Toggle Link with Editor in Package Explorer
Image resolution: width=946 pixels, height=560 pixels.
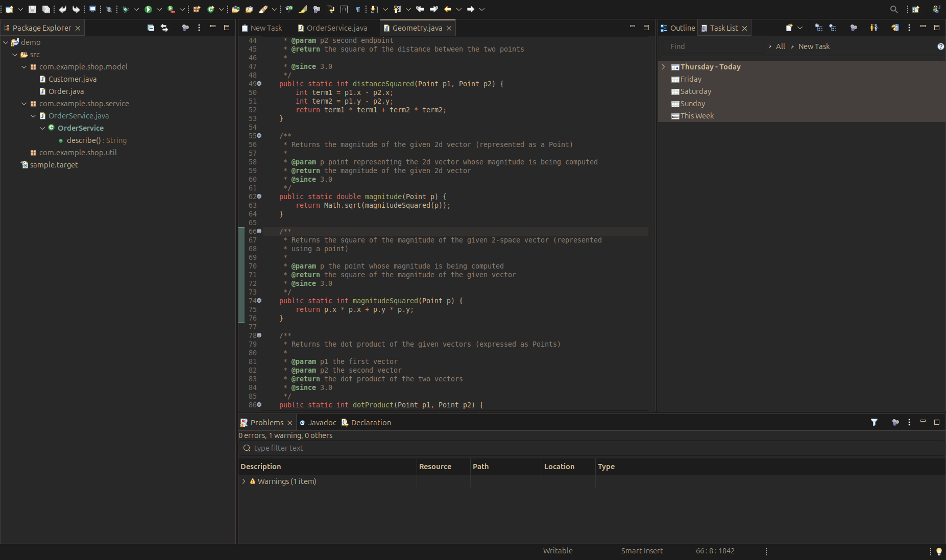tap(164, 28)
